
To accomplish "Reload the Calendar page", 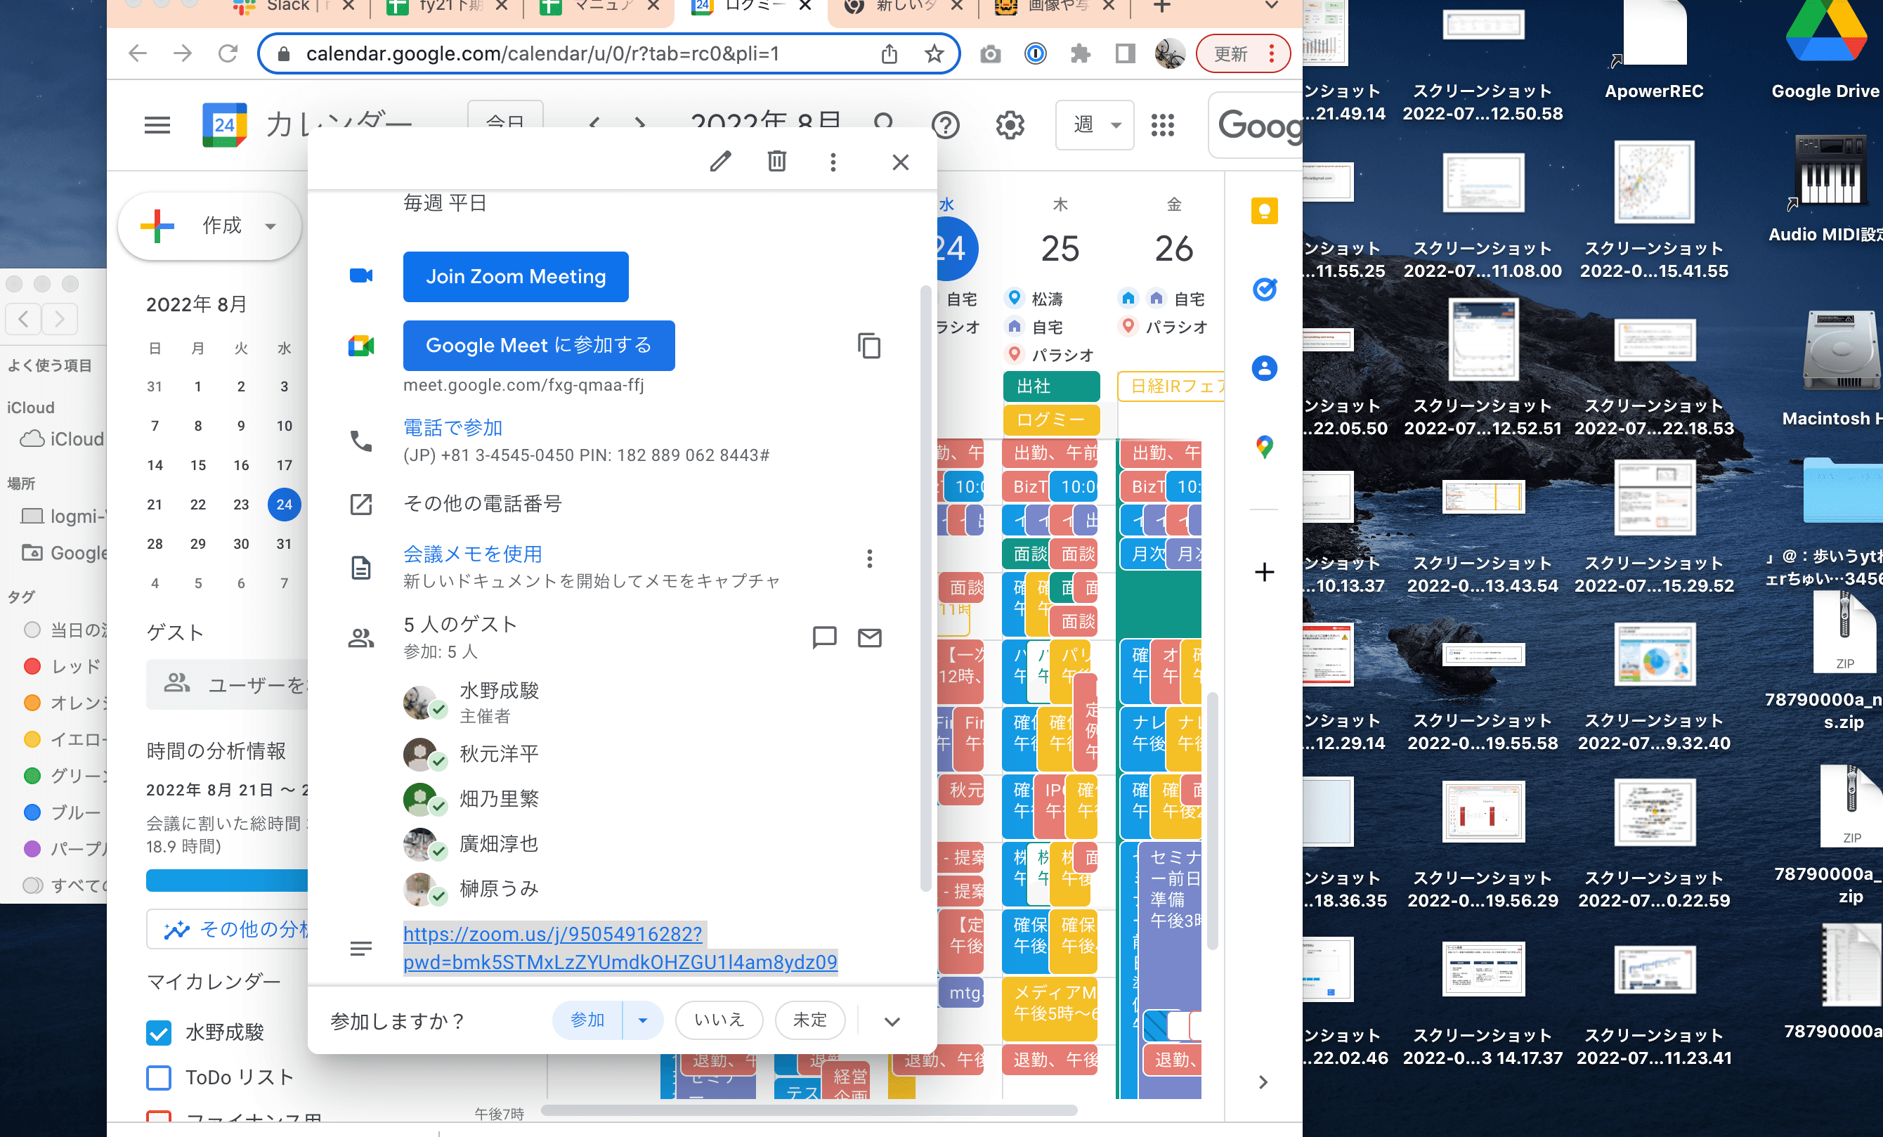I will (228, 53).
